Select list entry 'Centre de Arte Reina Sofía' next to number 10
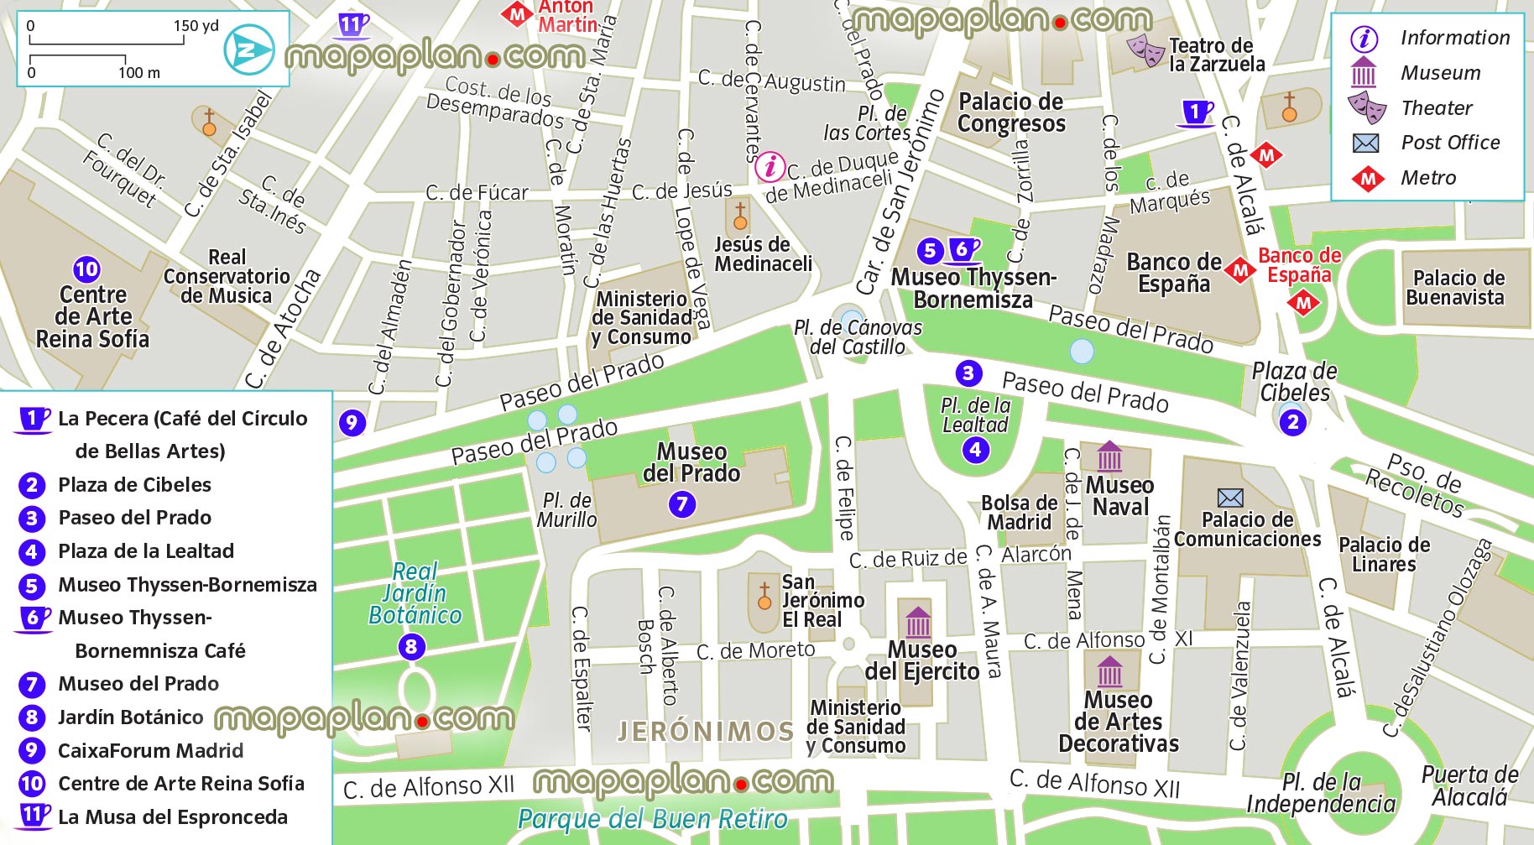The image size is (1534, 845). (181, 784)
